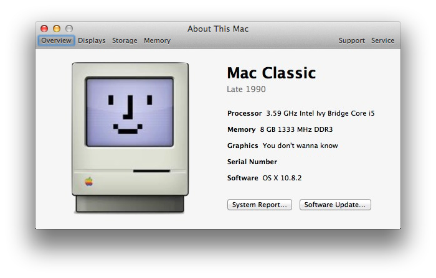Click the smiling face on the screen
Screen dimensions: 436x278
coord(130,114)
